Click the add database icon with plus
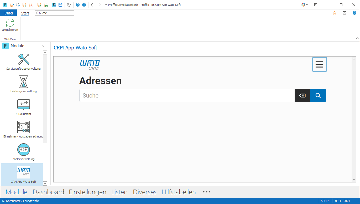 point(24,5)
